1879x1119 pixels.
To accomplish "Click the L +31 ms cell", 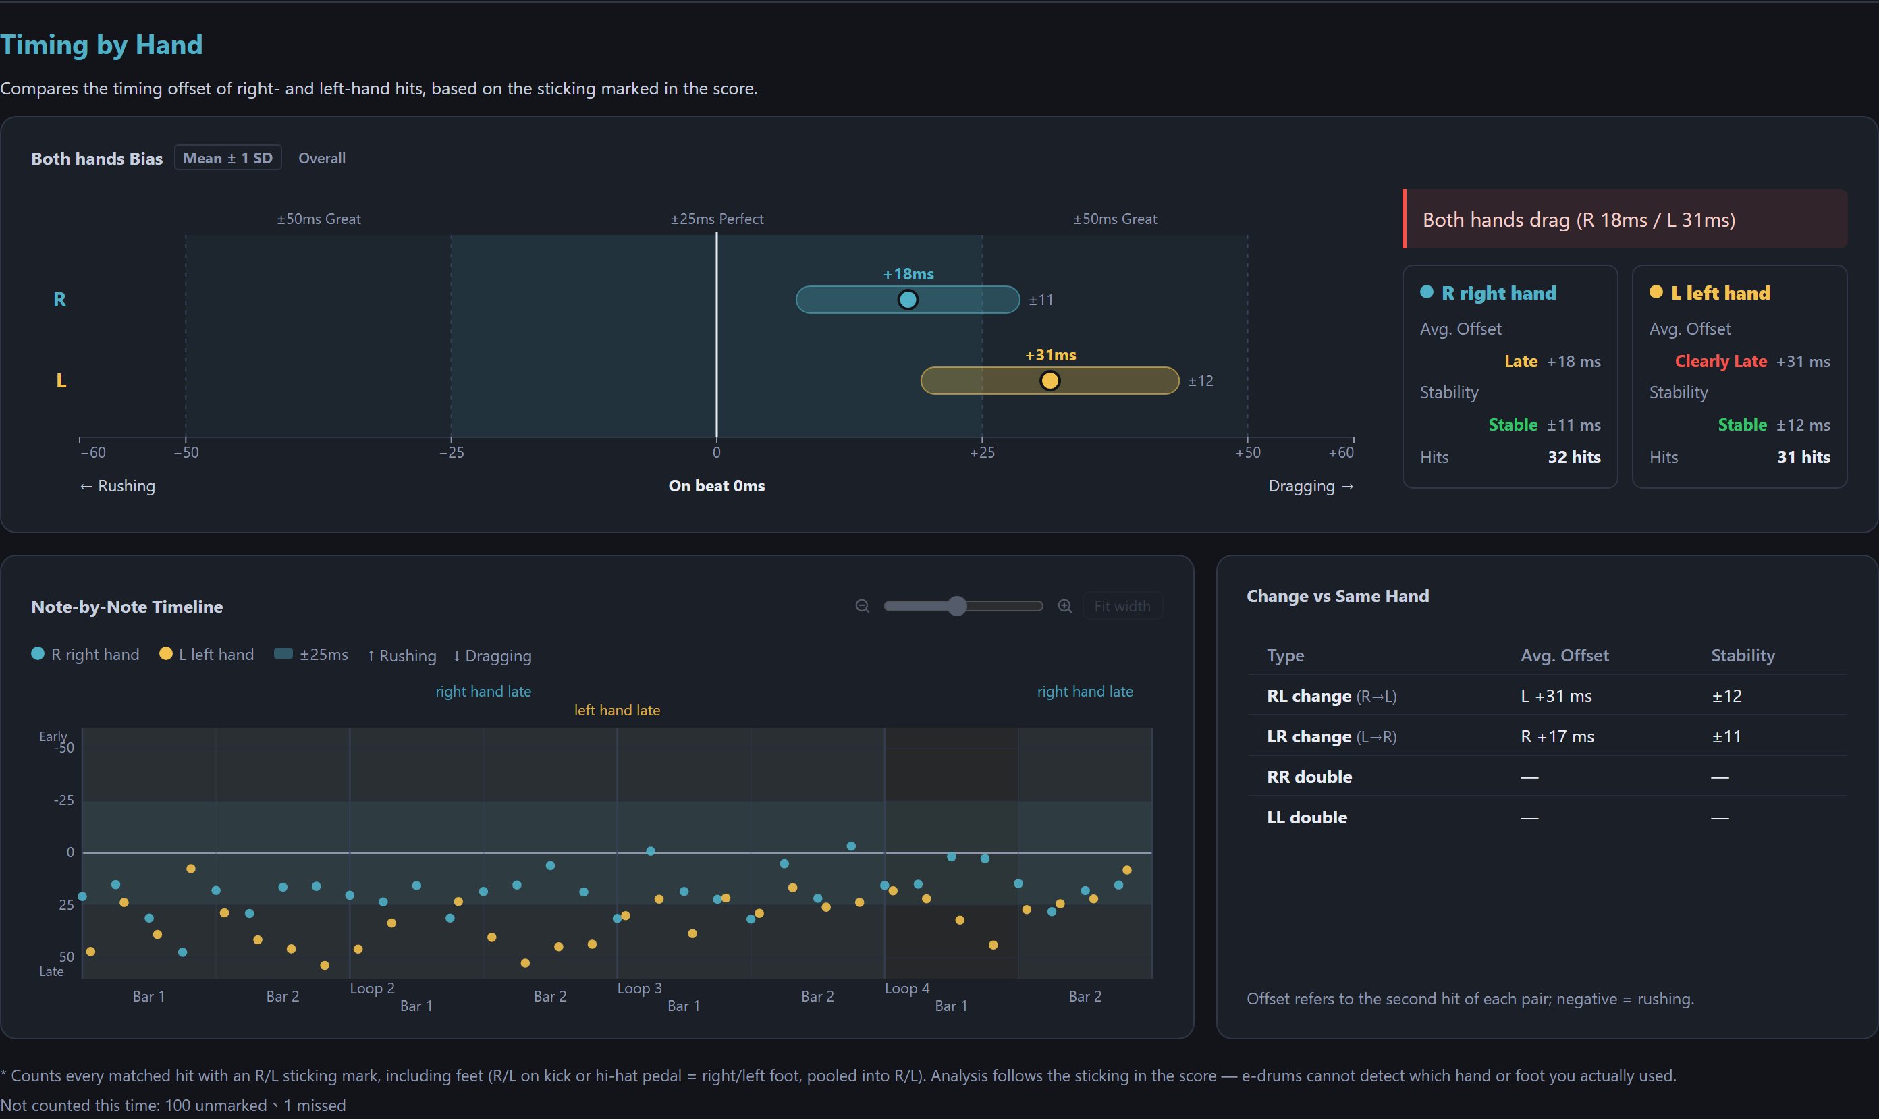I will [1556, 696].
